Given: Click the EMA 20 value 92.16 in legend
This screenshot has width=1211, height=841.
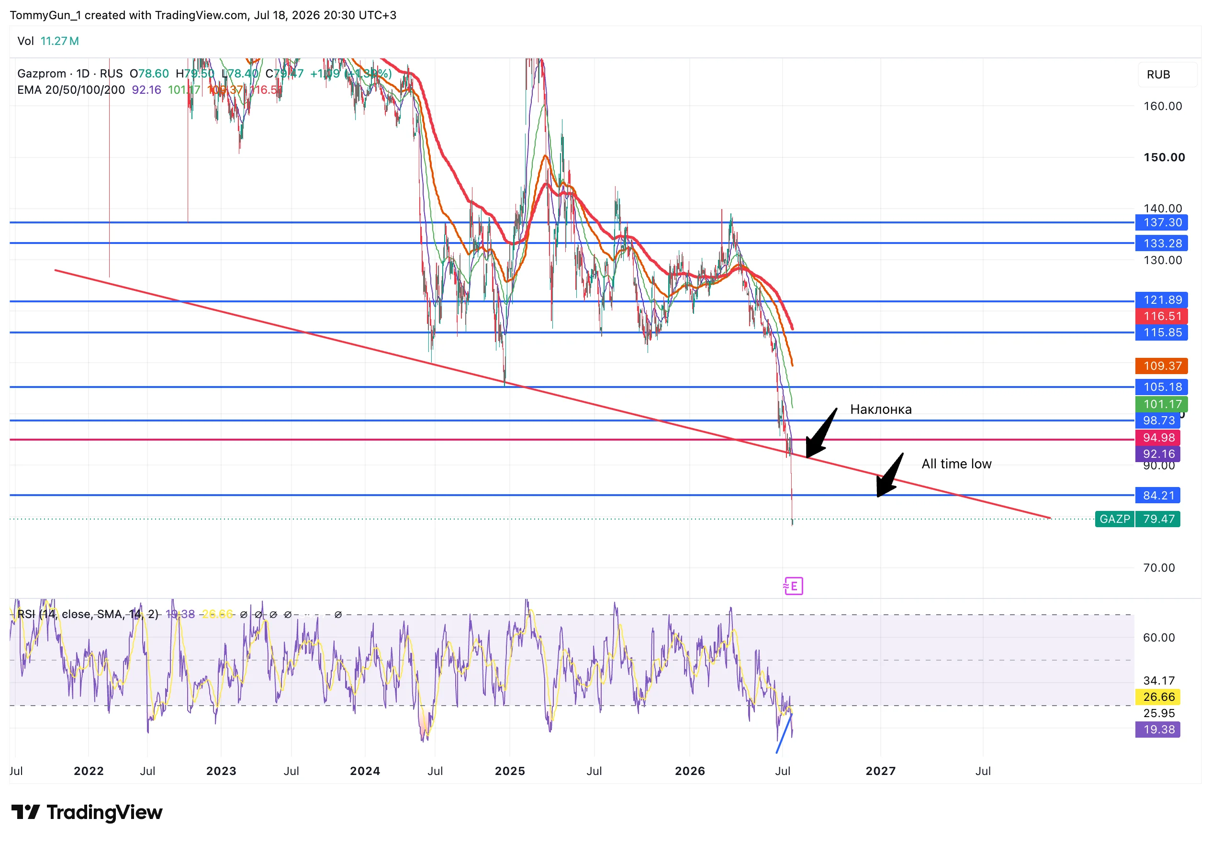Looking at the screenshot, I should pyautogui.click(x=146, y=89).
